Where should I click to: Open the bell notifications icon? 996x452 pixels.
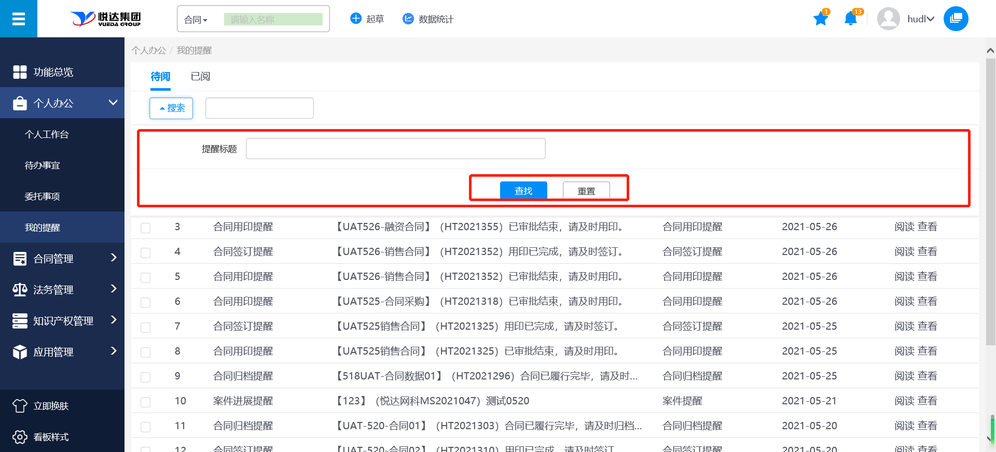[x=850, y=19]
